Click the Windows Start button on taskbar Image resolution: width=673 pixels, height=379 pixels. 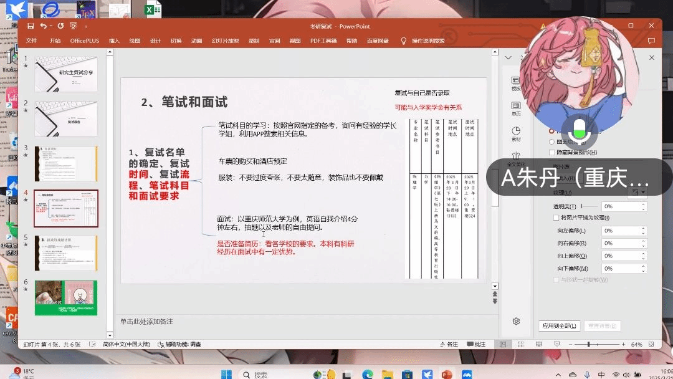226,374
